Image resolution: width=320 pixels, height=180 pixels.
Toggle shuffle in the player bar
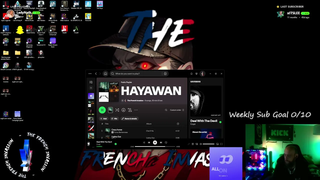(144, 142)
